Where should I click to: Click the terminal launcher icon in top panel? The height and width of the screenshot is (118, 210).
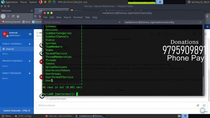pyautogui.click(x=50, y=2)
